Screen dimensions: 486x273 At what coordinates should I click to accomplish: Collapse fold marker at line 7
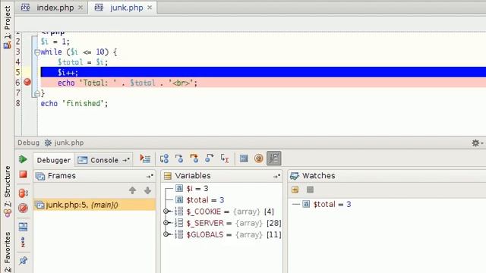coord(37,93)
